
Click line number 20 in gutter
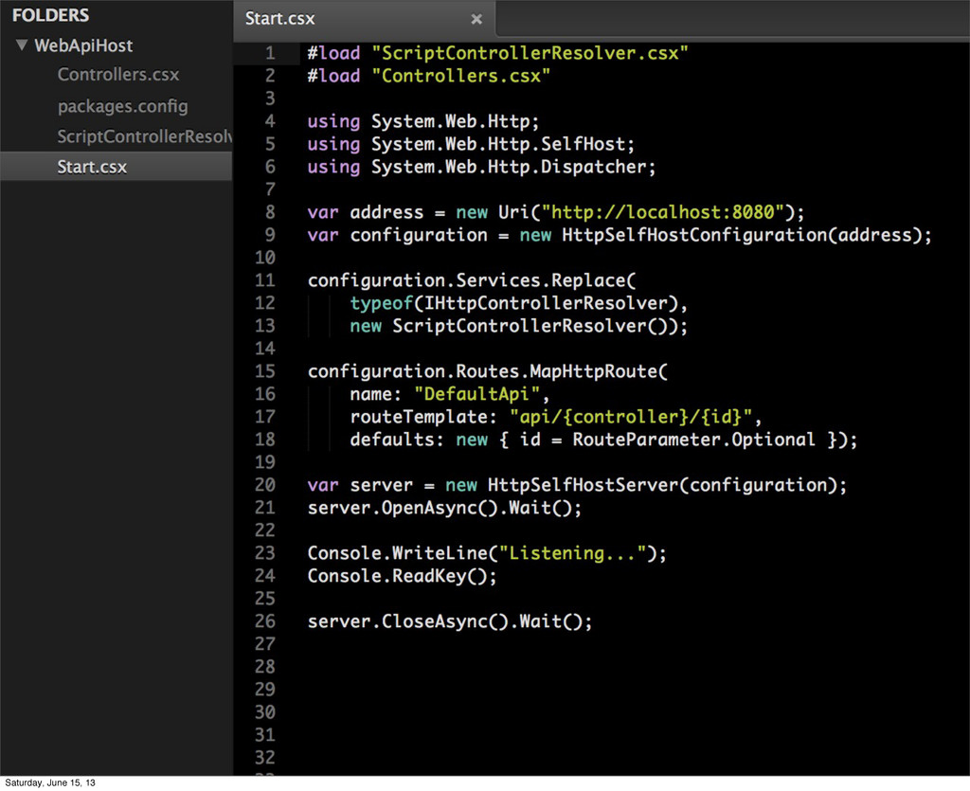265,485
